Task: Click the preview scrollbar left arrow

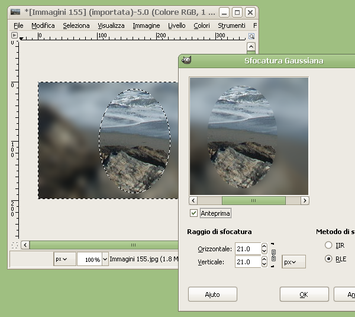Action: [193, 201]
